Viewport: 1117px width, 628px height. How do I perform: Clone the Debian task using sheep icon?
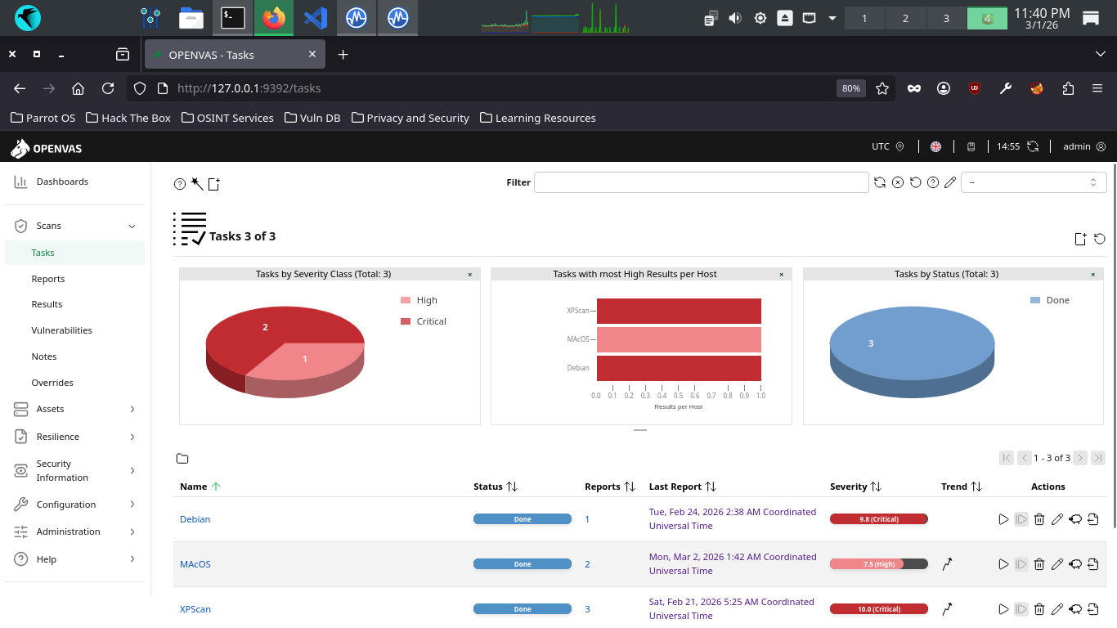(x=1075, y=519)
